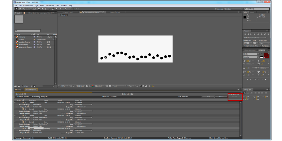282x141 pixels.
Task: Open the Animation menu
Action: [x=50, y=6]
